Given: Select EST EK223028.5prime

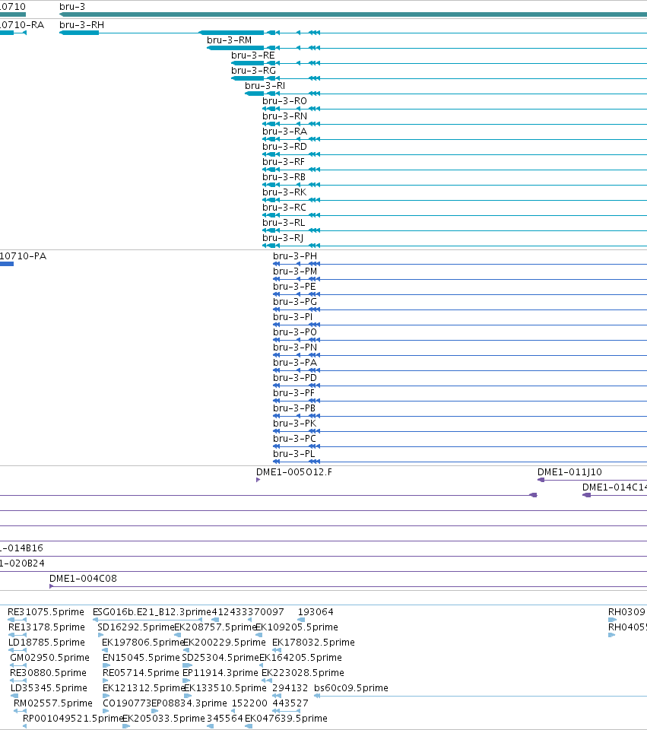Looking at the screenshot, I should tap(303, 673).
